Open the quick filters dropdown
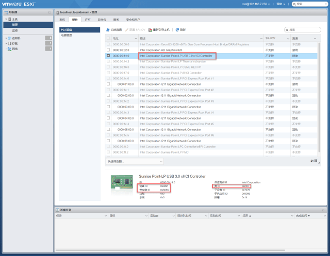The width and height of the screenshot is (330, 256). 135,161
